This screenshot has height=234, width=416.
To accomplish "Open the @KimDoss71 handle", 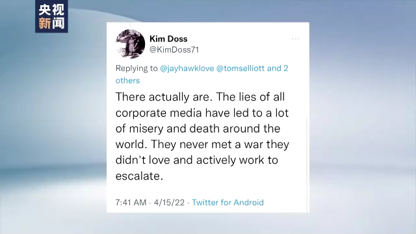I will 174,49.
